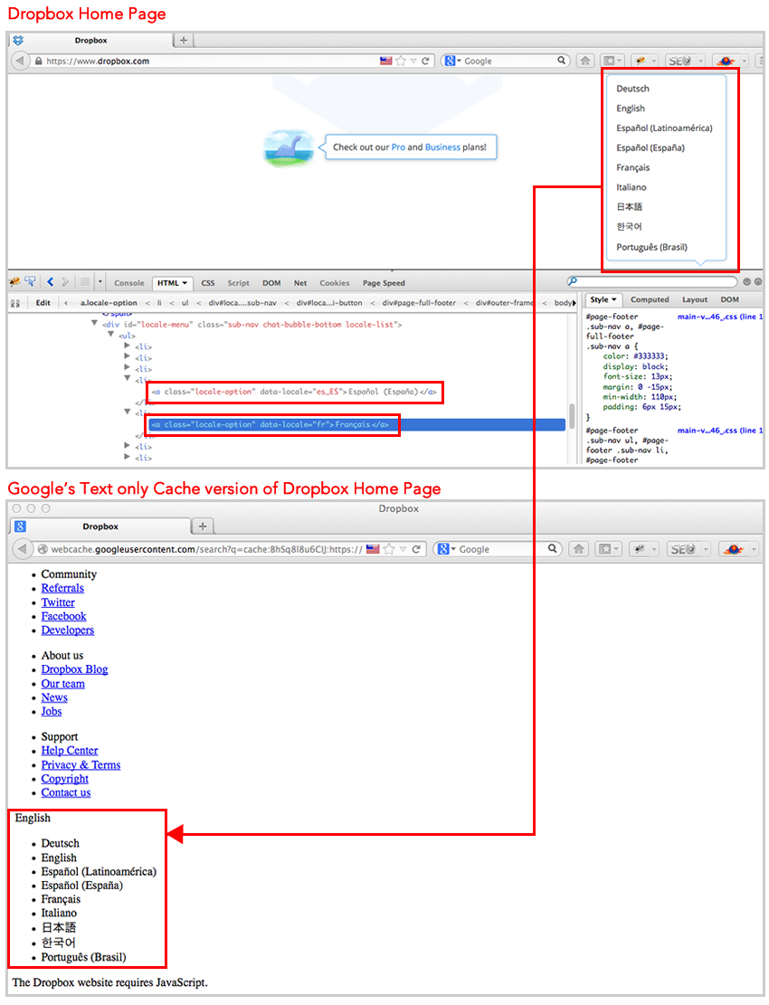Activate Firebug's inspect element tool
769x1005 pixels.
click(30, 282)
